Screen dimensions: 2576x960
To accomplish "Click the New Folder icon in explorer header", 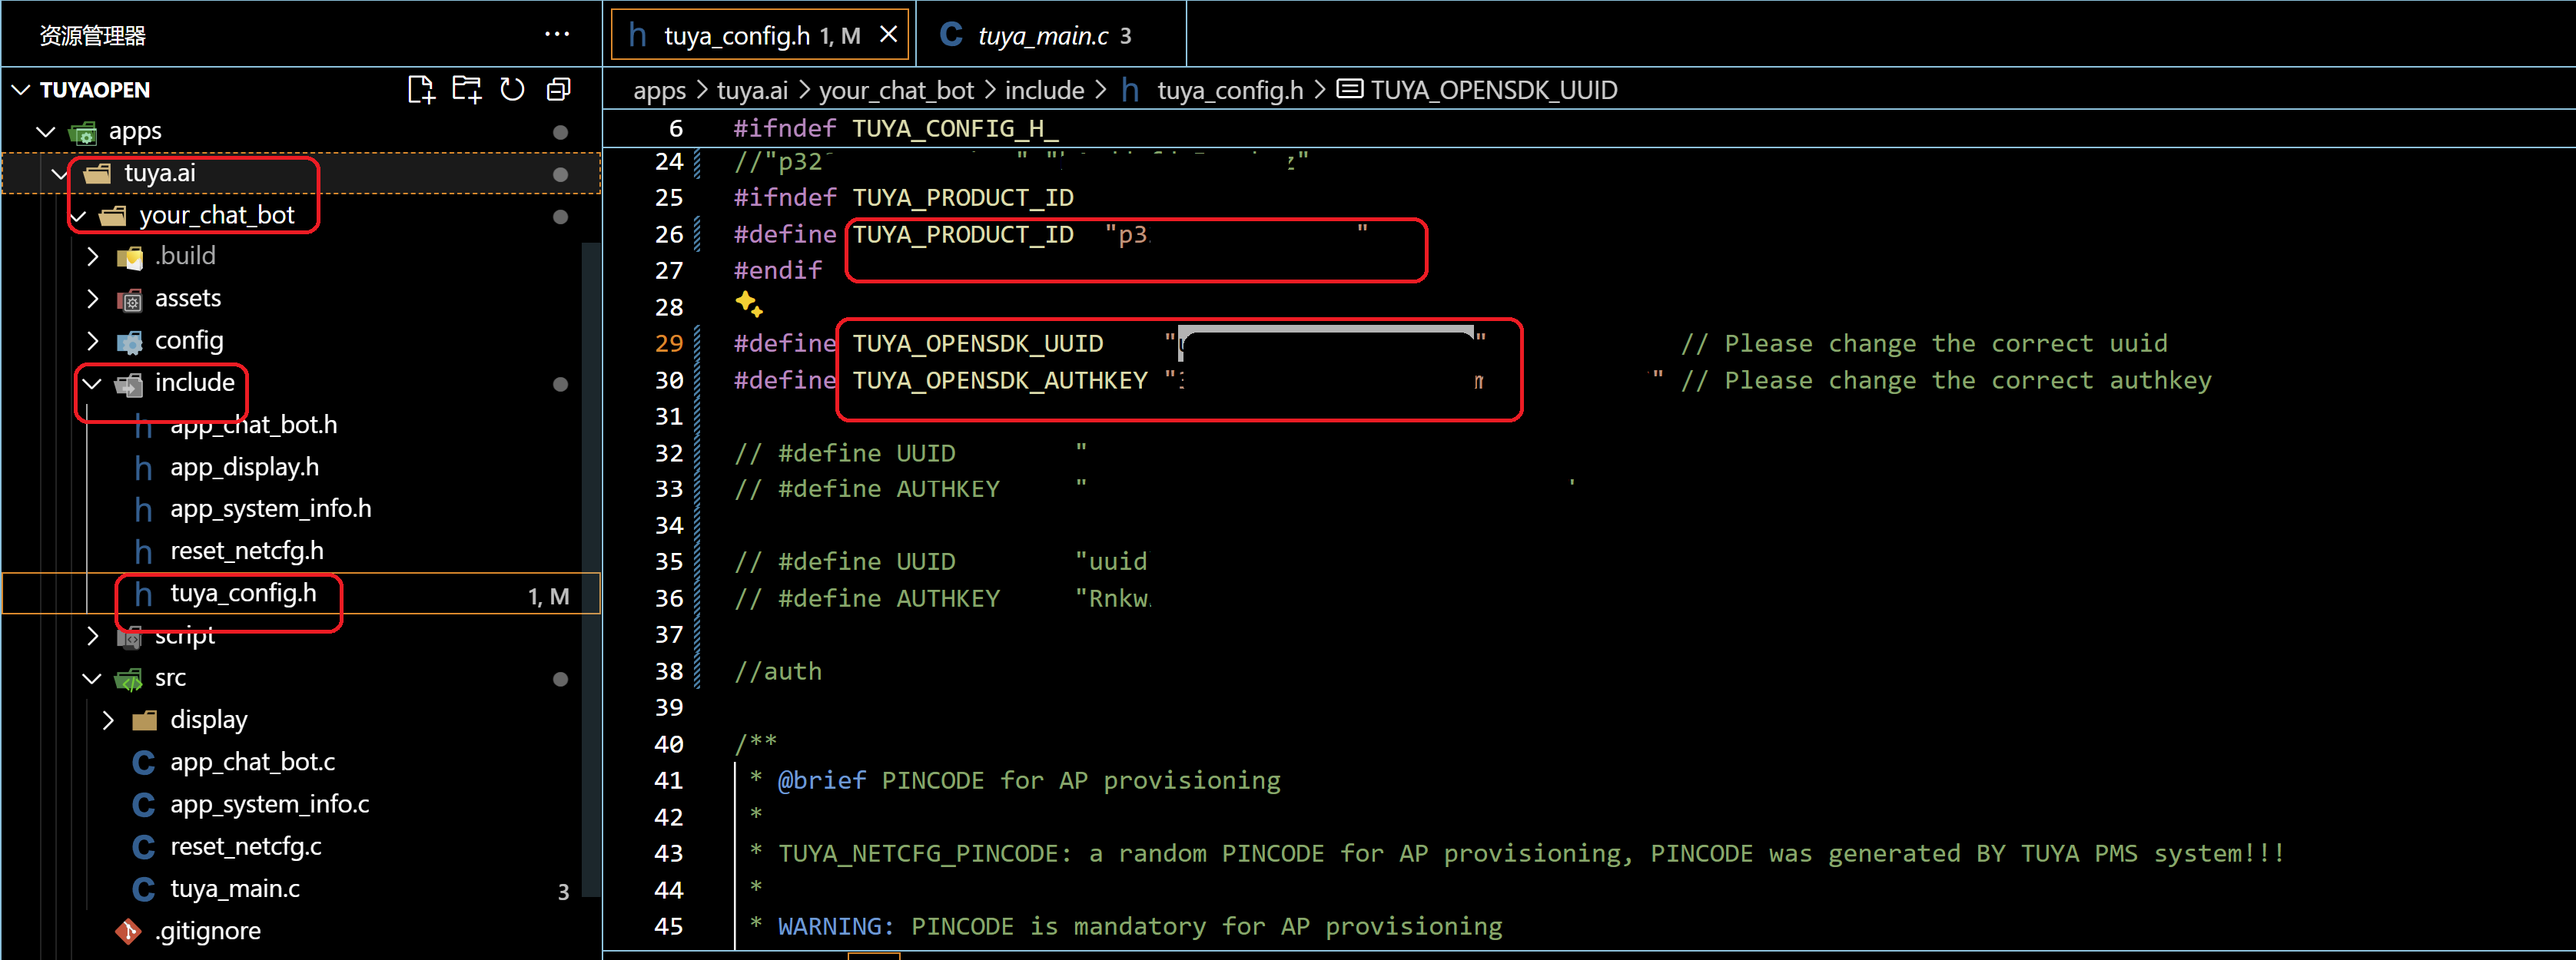I will 466,90.
